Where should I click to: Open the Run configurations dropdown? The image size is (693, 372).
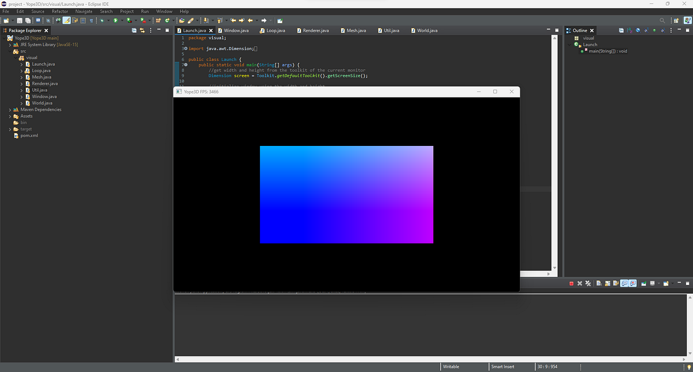coord(122,21)
